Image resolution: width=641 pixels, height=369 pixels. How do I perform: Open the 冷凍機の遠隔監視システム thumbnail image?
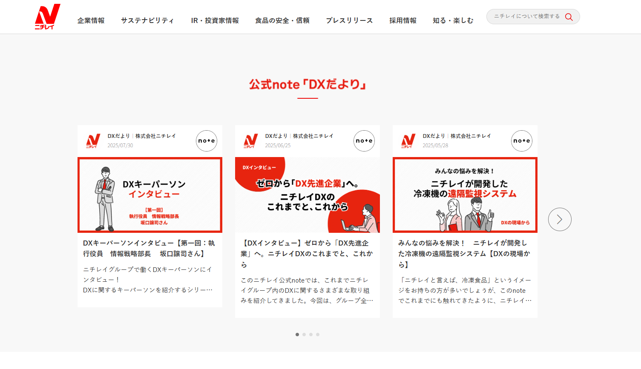[x=465, y=195]
